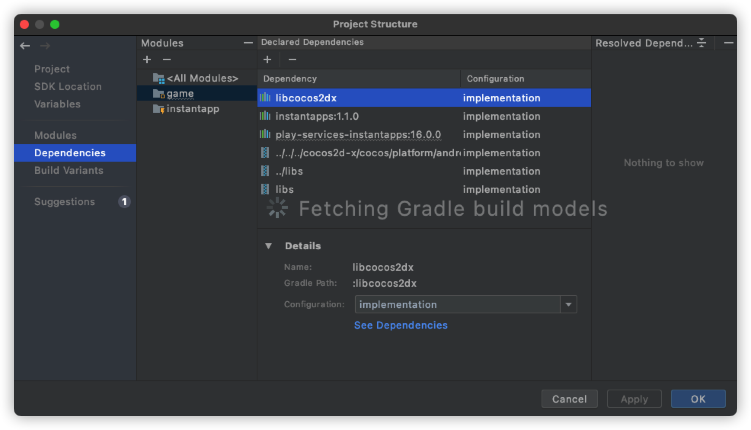Collapse the Details section triangle
Screen dimensions: 751x430
click(x=268, y=246)
